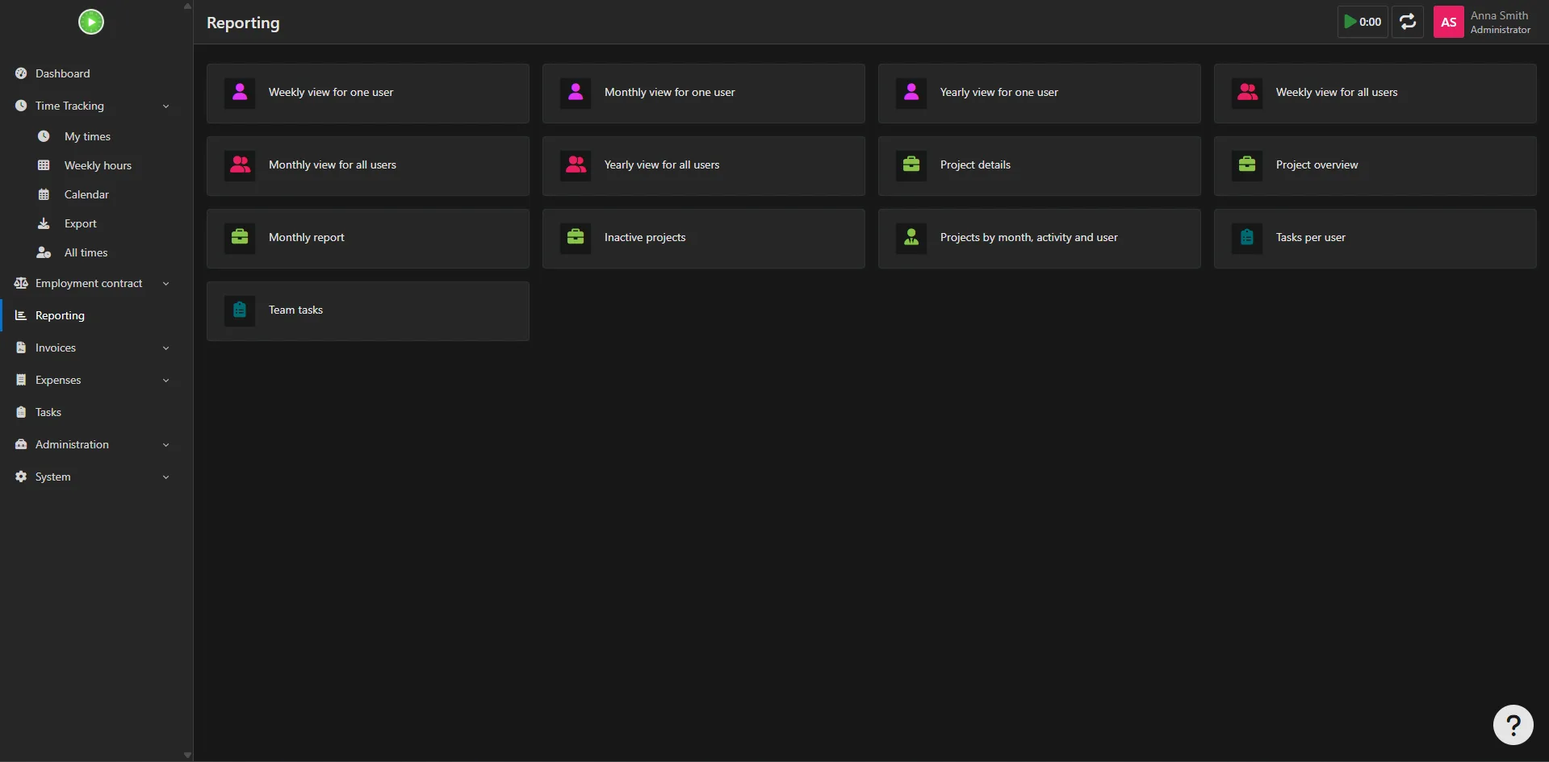1549x762 pixels.
Task: Select Export in the sidebar
Action: pyautogui.click(x=90, y=223)
